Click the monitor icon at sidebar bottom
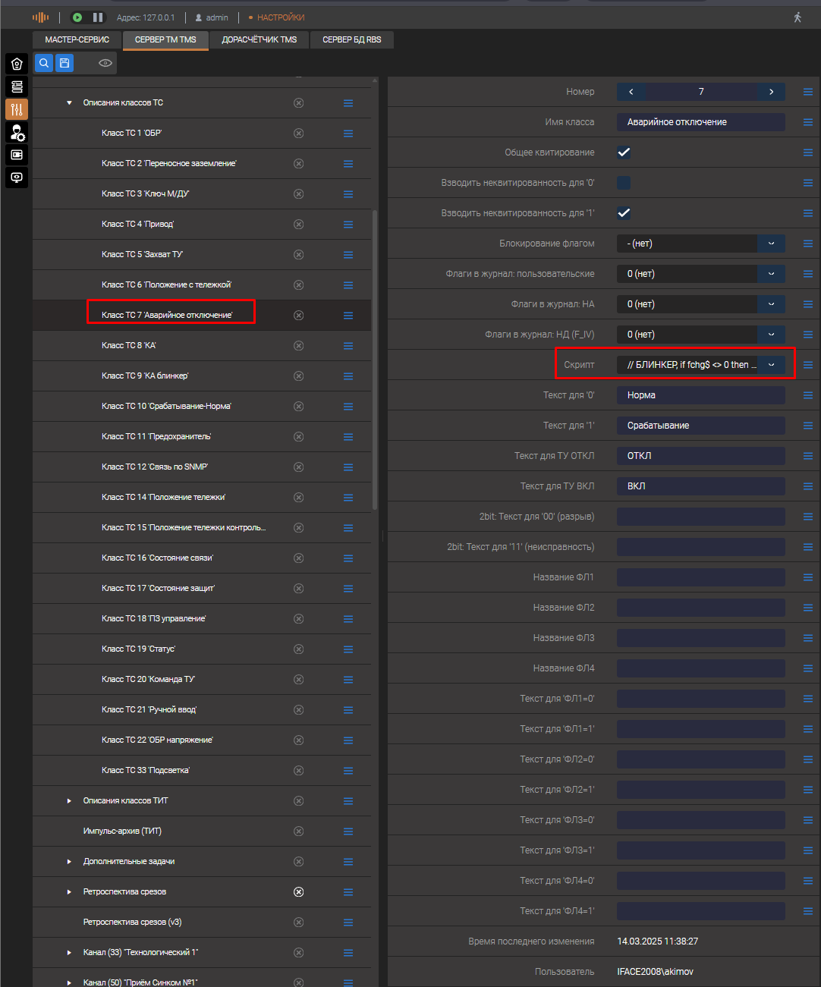The height and width of the screenshot is (987, 821). click(17, 178)
